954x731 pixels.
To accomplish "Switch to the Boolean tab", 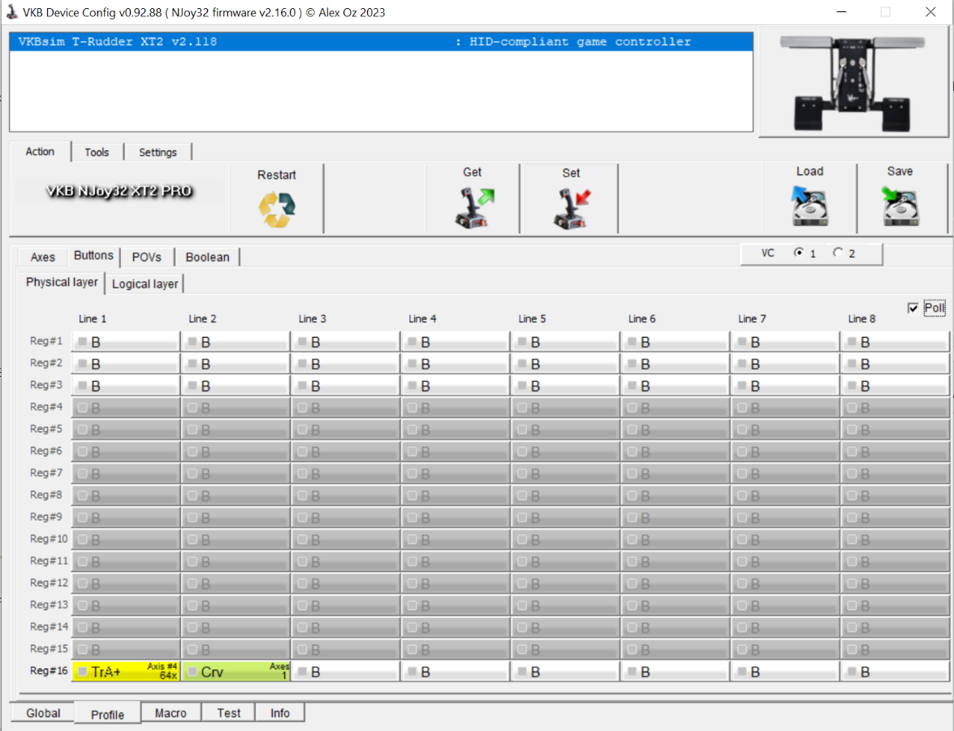I will pos(208,257).
